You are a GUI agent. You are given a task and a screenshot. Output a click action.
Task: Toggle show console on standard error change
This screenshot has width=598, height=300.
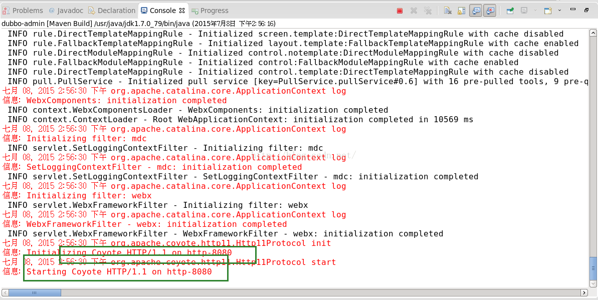point(490,11)
